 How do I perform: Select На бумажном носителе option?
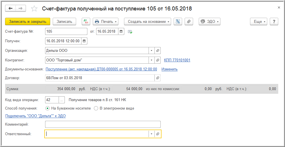[47, 108]
